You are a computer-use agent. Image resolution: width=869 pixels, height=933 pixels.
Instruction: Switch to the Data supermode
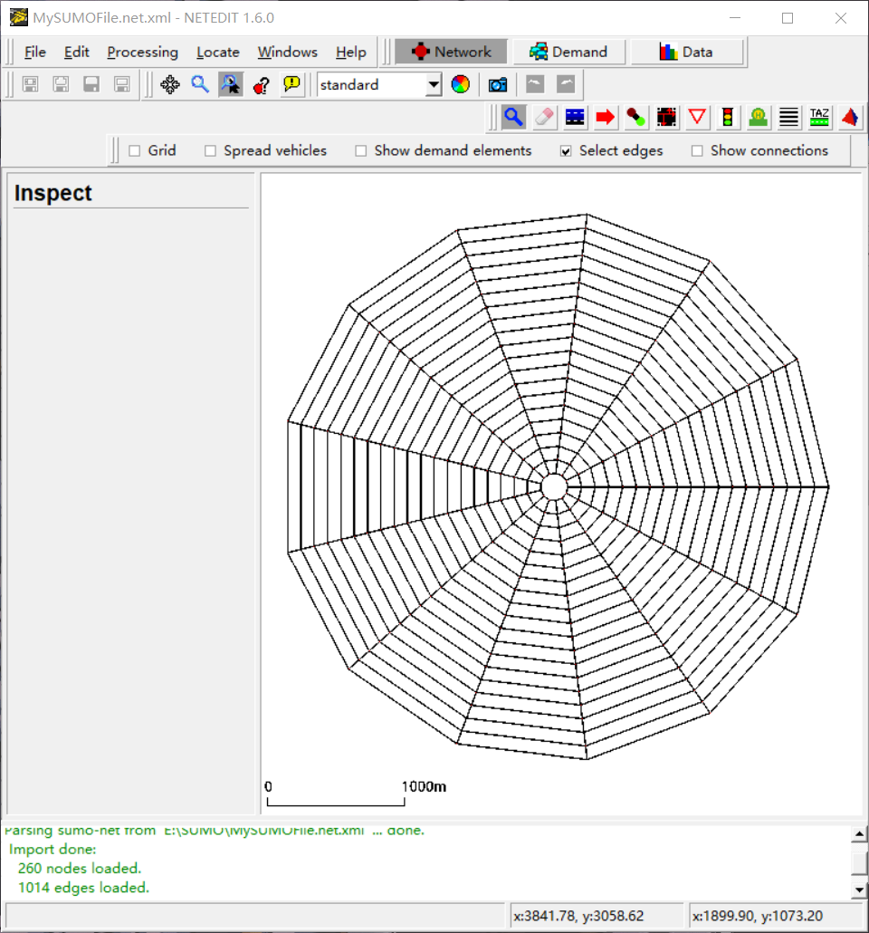click(x=687, y=52)
